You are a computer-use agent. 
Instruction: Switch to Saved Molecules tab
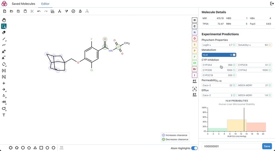pyautogui.click(x=23, y=4)
